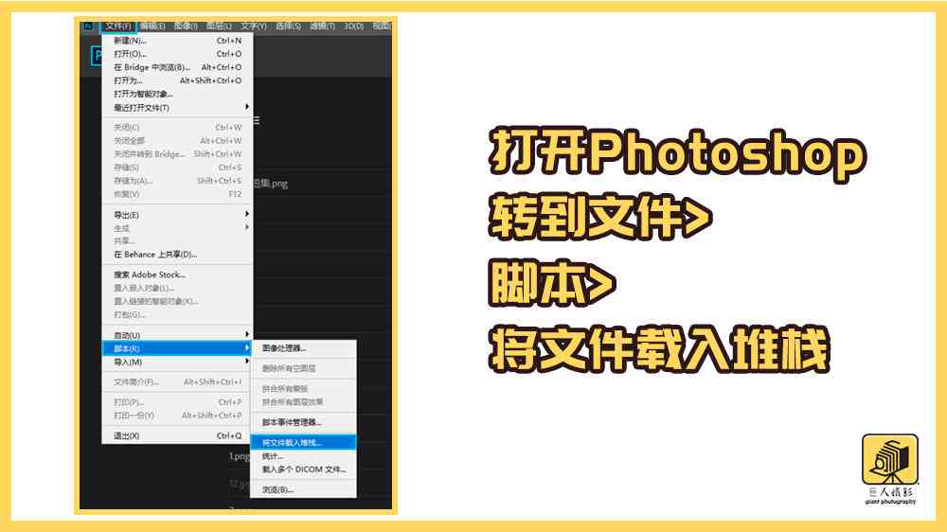Click the Photoshop Ps icon in menu bar
This screenshot has width=947, height=532.
point(88,27)
